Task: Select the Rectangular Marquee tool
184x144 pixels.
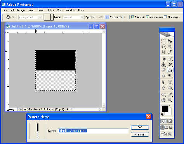Action: [163, 41]
